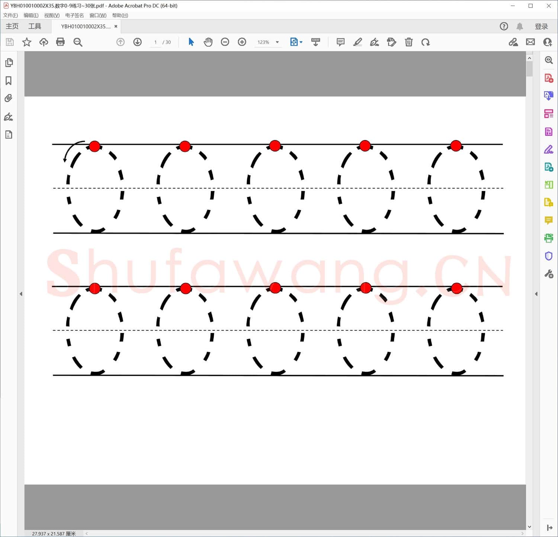
Task: Open the document content panel in left sidebar
Action: coord(9,135)
